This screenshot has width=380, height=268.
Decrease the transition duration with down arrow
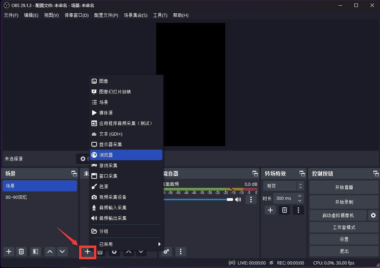(x=300, y=201)
